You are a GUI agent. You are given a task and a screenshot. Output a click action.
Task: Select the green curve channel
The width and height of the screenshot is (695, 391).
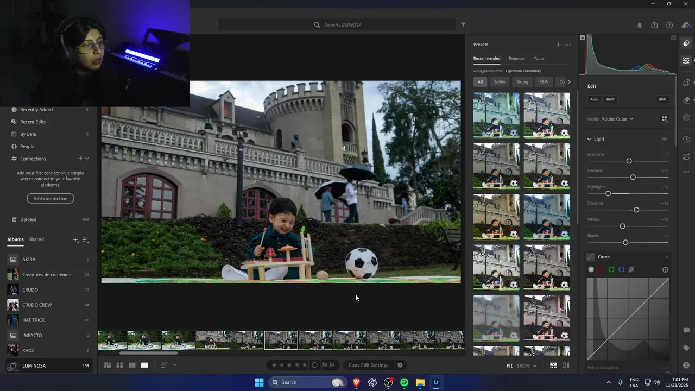[x=611, y=269]
